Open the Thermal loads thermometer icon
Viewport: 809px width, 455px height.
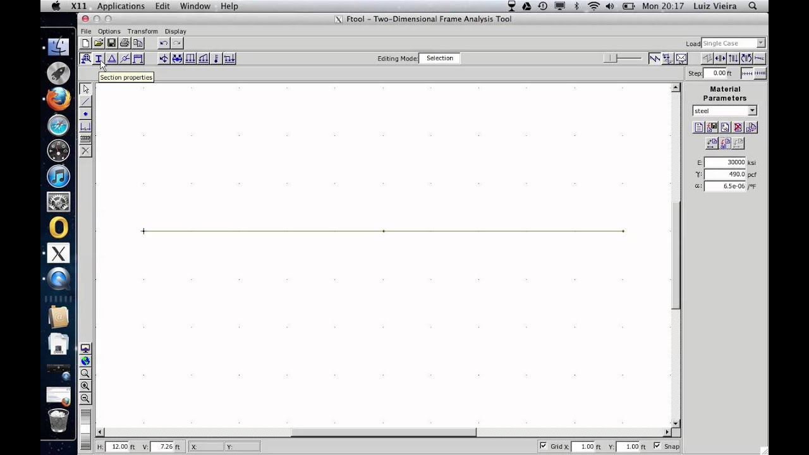[x=216, y=59]
